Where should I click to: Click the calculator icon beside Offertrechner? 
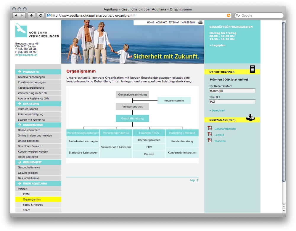coord(252,69)
